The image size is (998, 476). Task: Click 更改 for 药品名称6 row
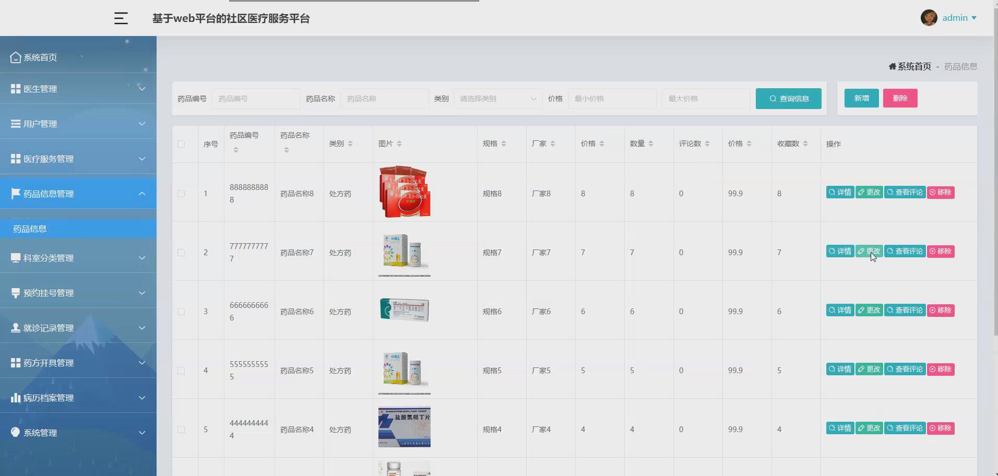tap(869, 310)
